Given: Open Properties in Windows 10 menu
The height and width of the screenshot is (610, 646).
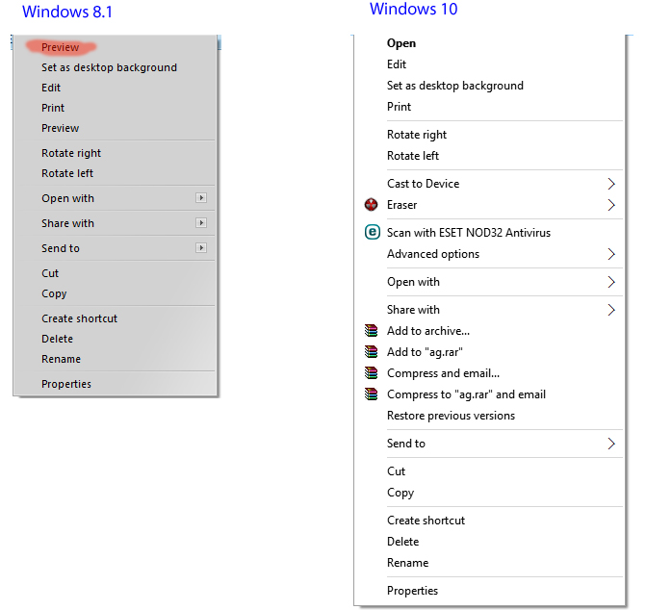Looking at the screenshot, I should 412,591.
